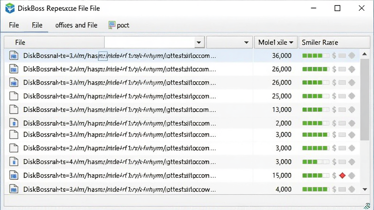Viewport: 374px width, 210px height.
Task: Click the red diamond icon in the 15,000 row
Action: [x=342, y=175]
